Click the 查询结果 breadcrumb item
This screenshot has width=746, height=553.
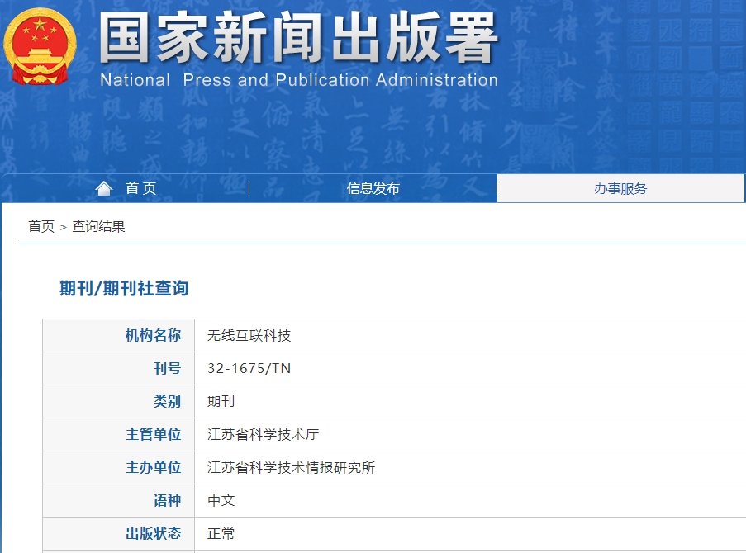point(98,226)
